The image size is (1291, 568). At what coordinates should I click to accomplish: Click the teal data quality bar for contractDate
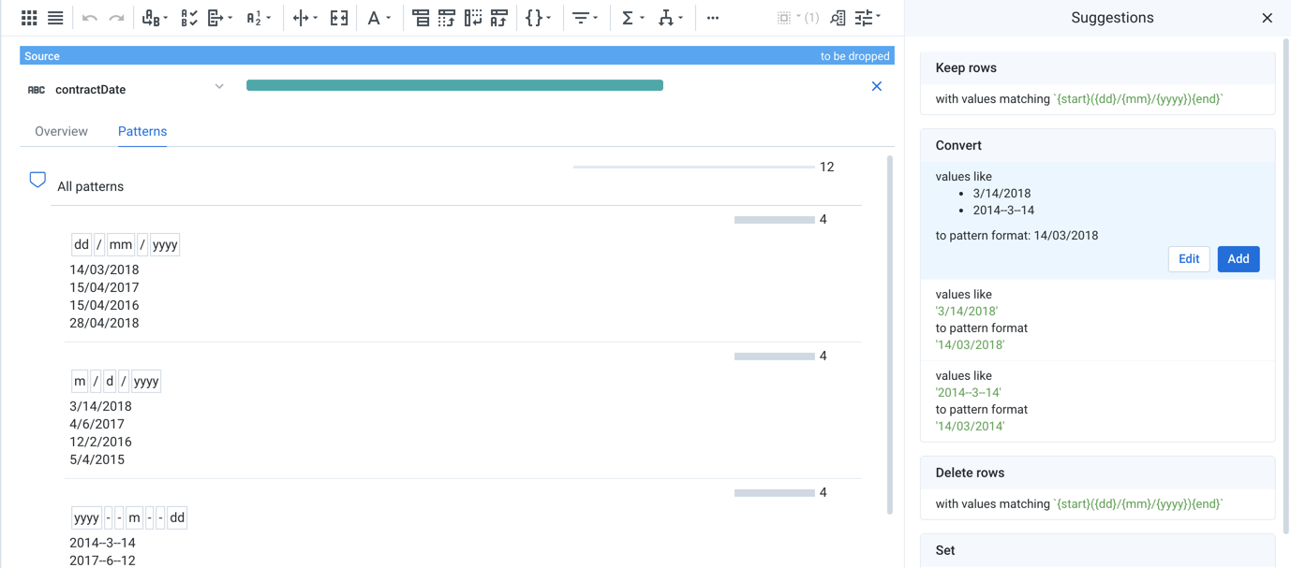(x=454, y=84)
